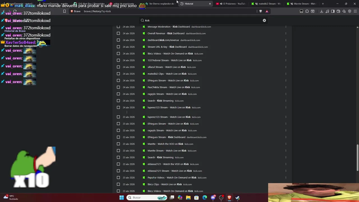359x202 pixels.
Task: Open IBeLs Clips - Watch Live link
Action: coord(165,184)
